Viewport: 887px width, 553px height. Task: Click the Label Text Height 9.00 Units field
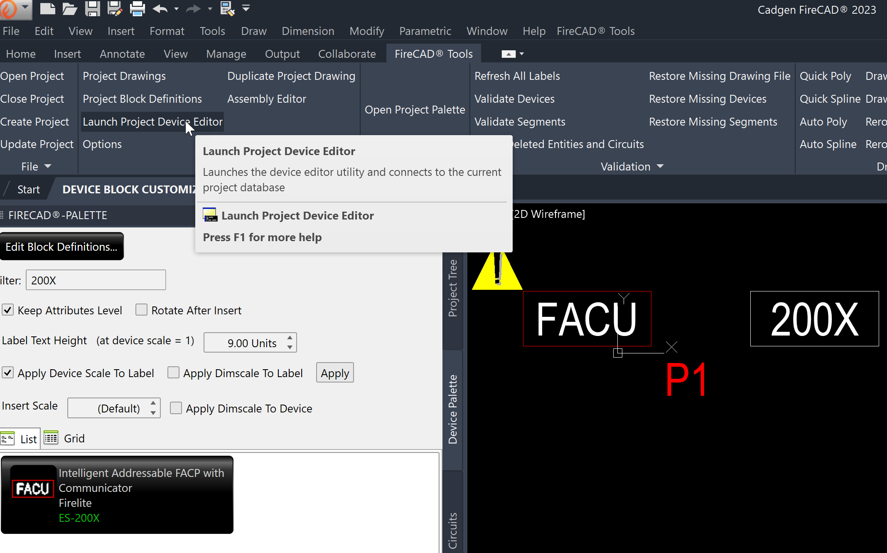click(250, 343)
